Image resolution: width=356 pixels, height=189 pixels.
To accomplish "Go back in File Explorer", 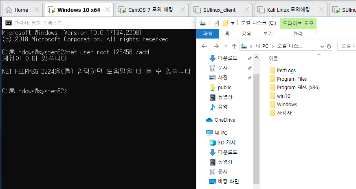I will 204,46.
